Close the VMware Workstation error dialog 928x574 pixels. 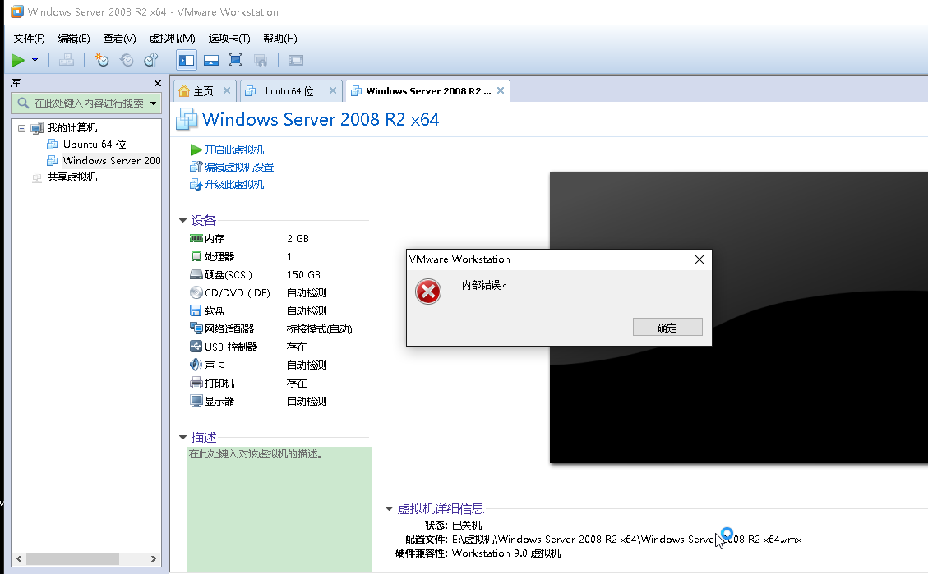click(x=699, y=259)
